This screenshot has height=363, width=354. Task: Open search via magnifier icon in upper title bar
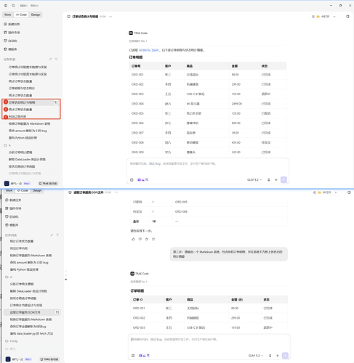[x=13, y=5]
